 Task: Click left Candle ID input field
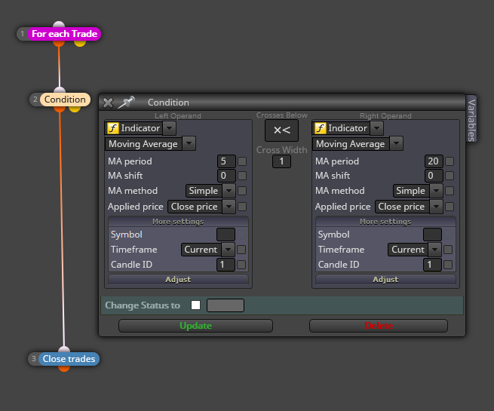(226, 265)
